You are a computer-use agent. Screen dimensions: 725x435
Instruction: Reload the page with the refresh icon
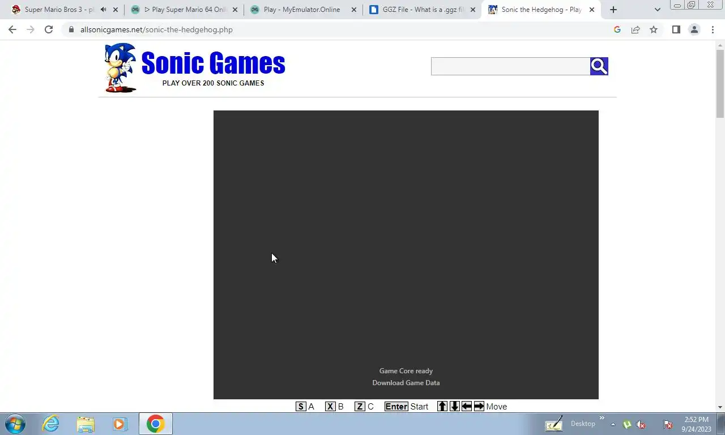tap(49, 29)
